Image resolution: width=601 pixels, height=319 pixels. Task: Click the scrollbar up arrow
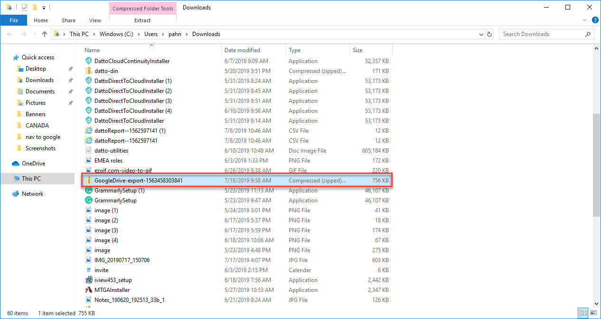click(x=597, y=49)
